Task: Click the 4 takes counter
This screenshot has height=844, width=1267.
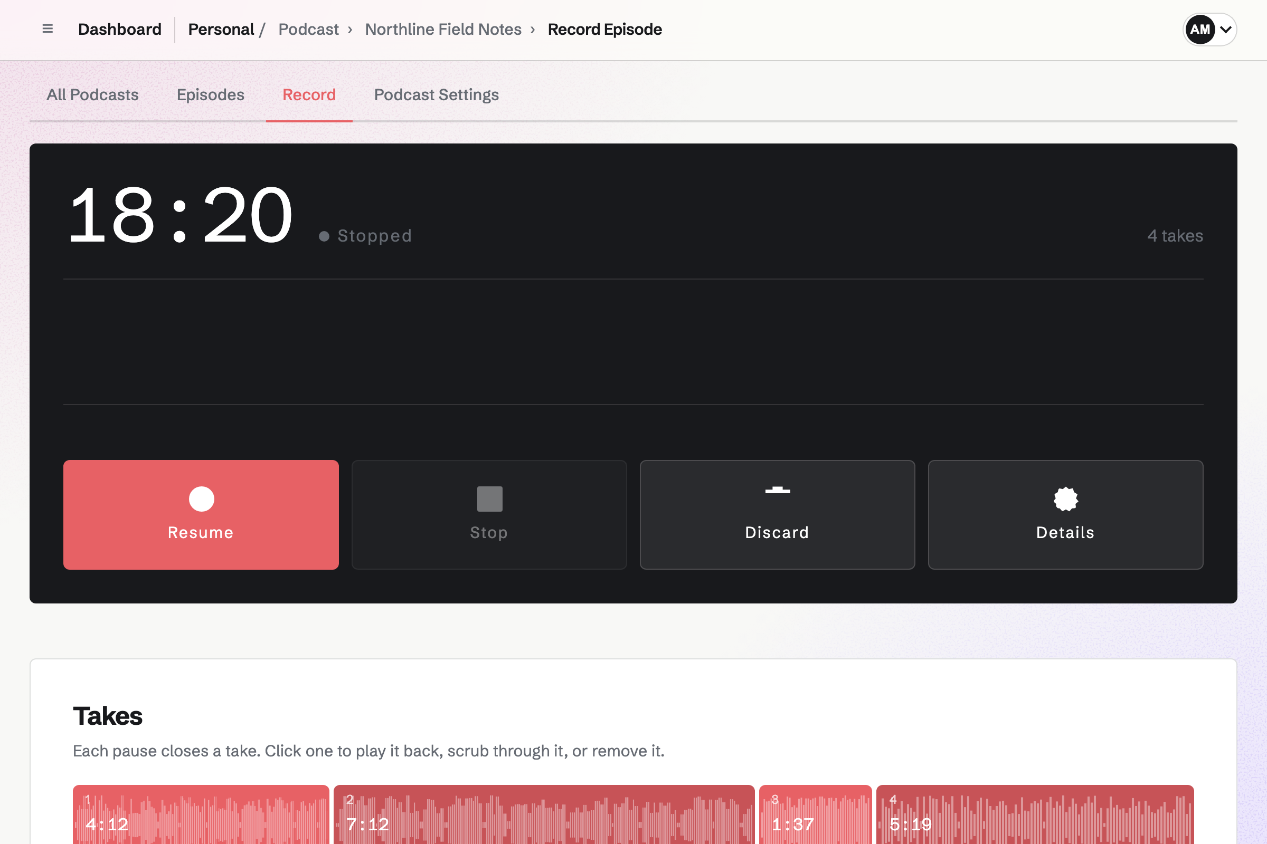Action: click(1175, 236)
